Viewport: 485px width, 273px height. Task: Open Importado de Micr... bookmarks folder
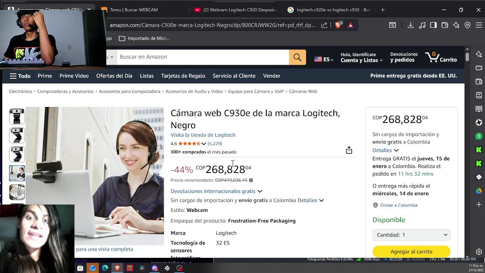click(144, 38)
